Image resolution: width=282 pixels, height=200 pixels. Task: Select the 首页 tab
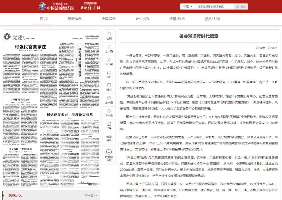tap(44, 19)
